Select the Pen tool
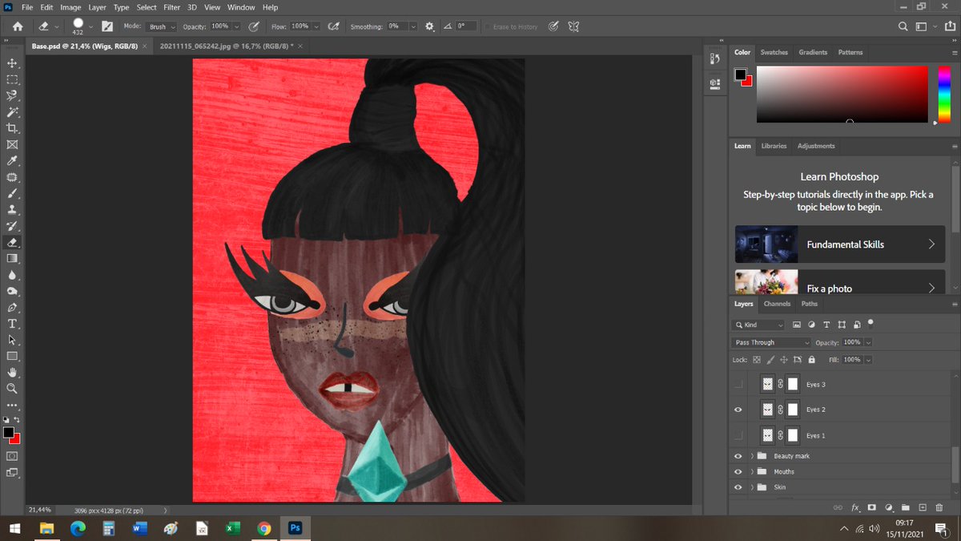961x541 pixels. [x=12, y=308]
